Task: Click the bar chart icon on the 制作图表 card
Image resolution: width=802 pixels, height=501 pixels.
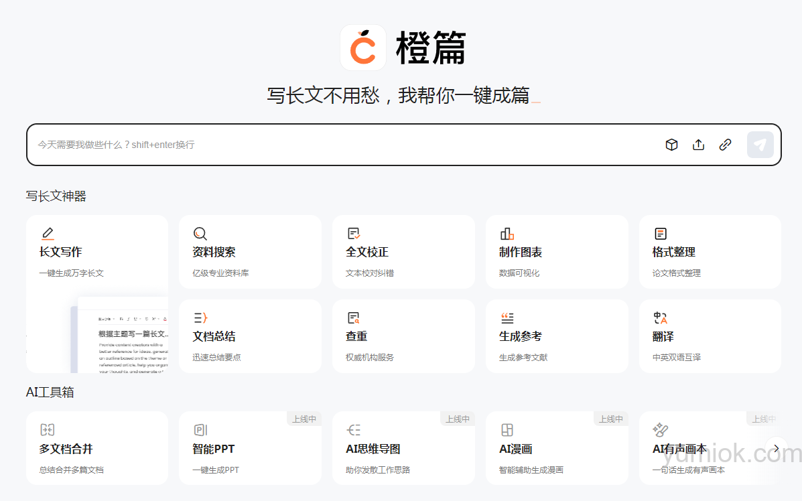Action: pyautogui.click(x=507, y=234)
